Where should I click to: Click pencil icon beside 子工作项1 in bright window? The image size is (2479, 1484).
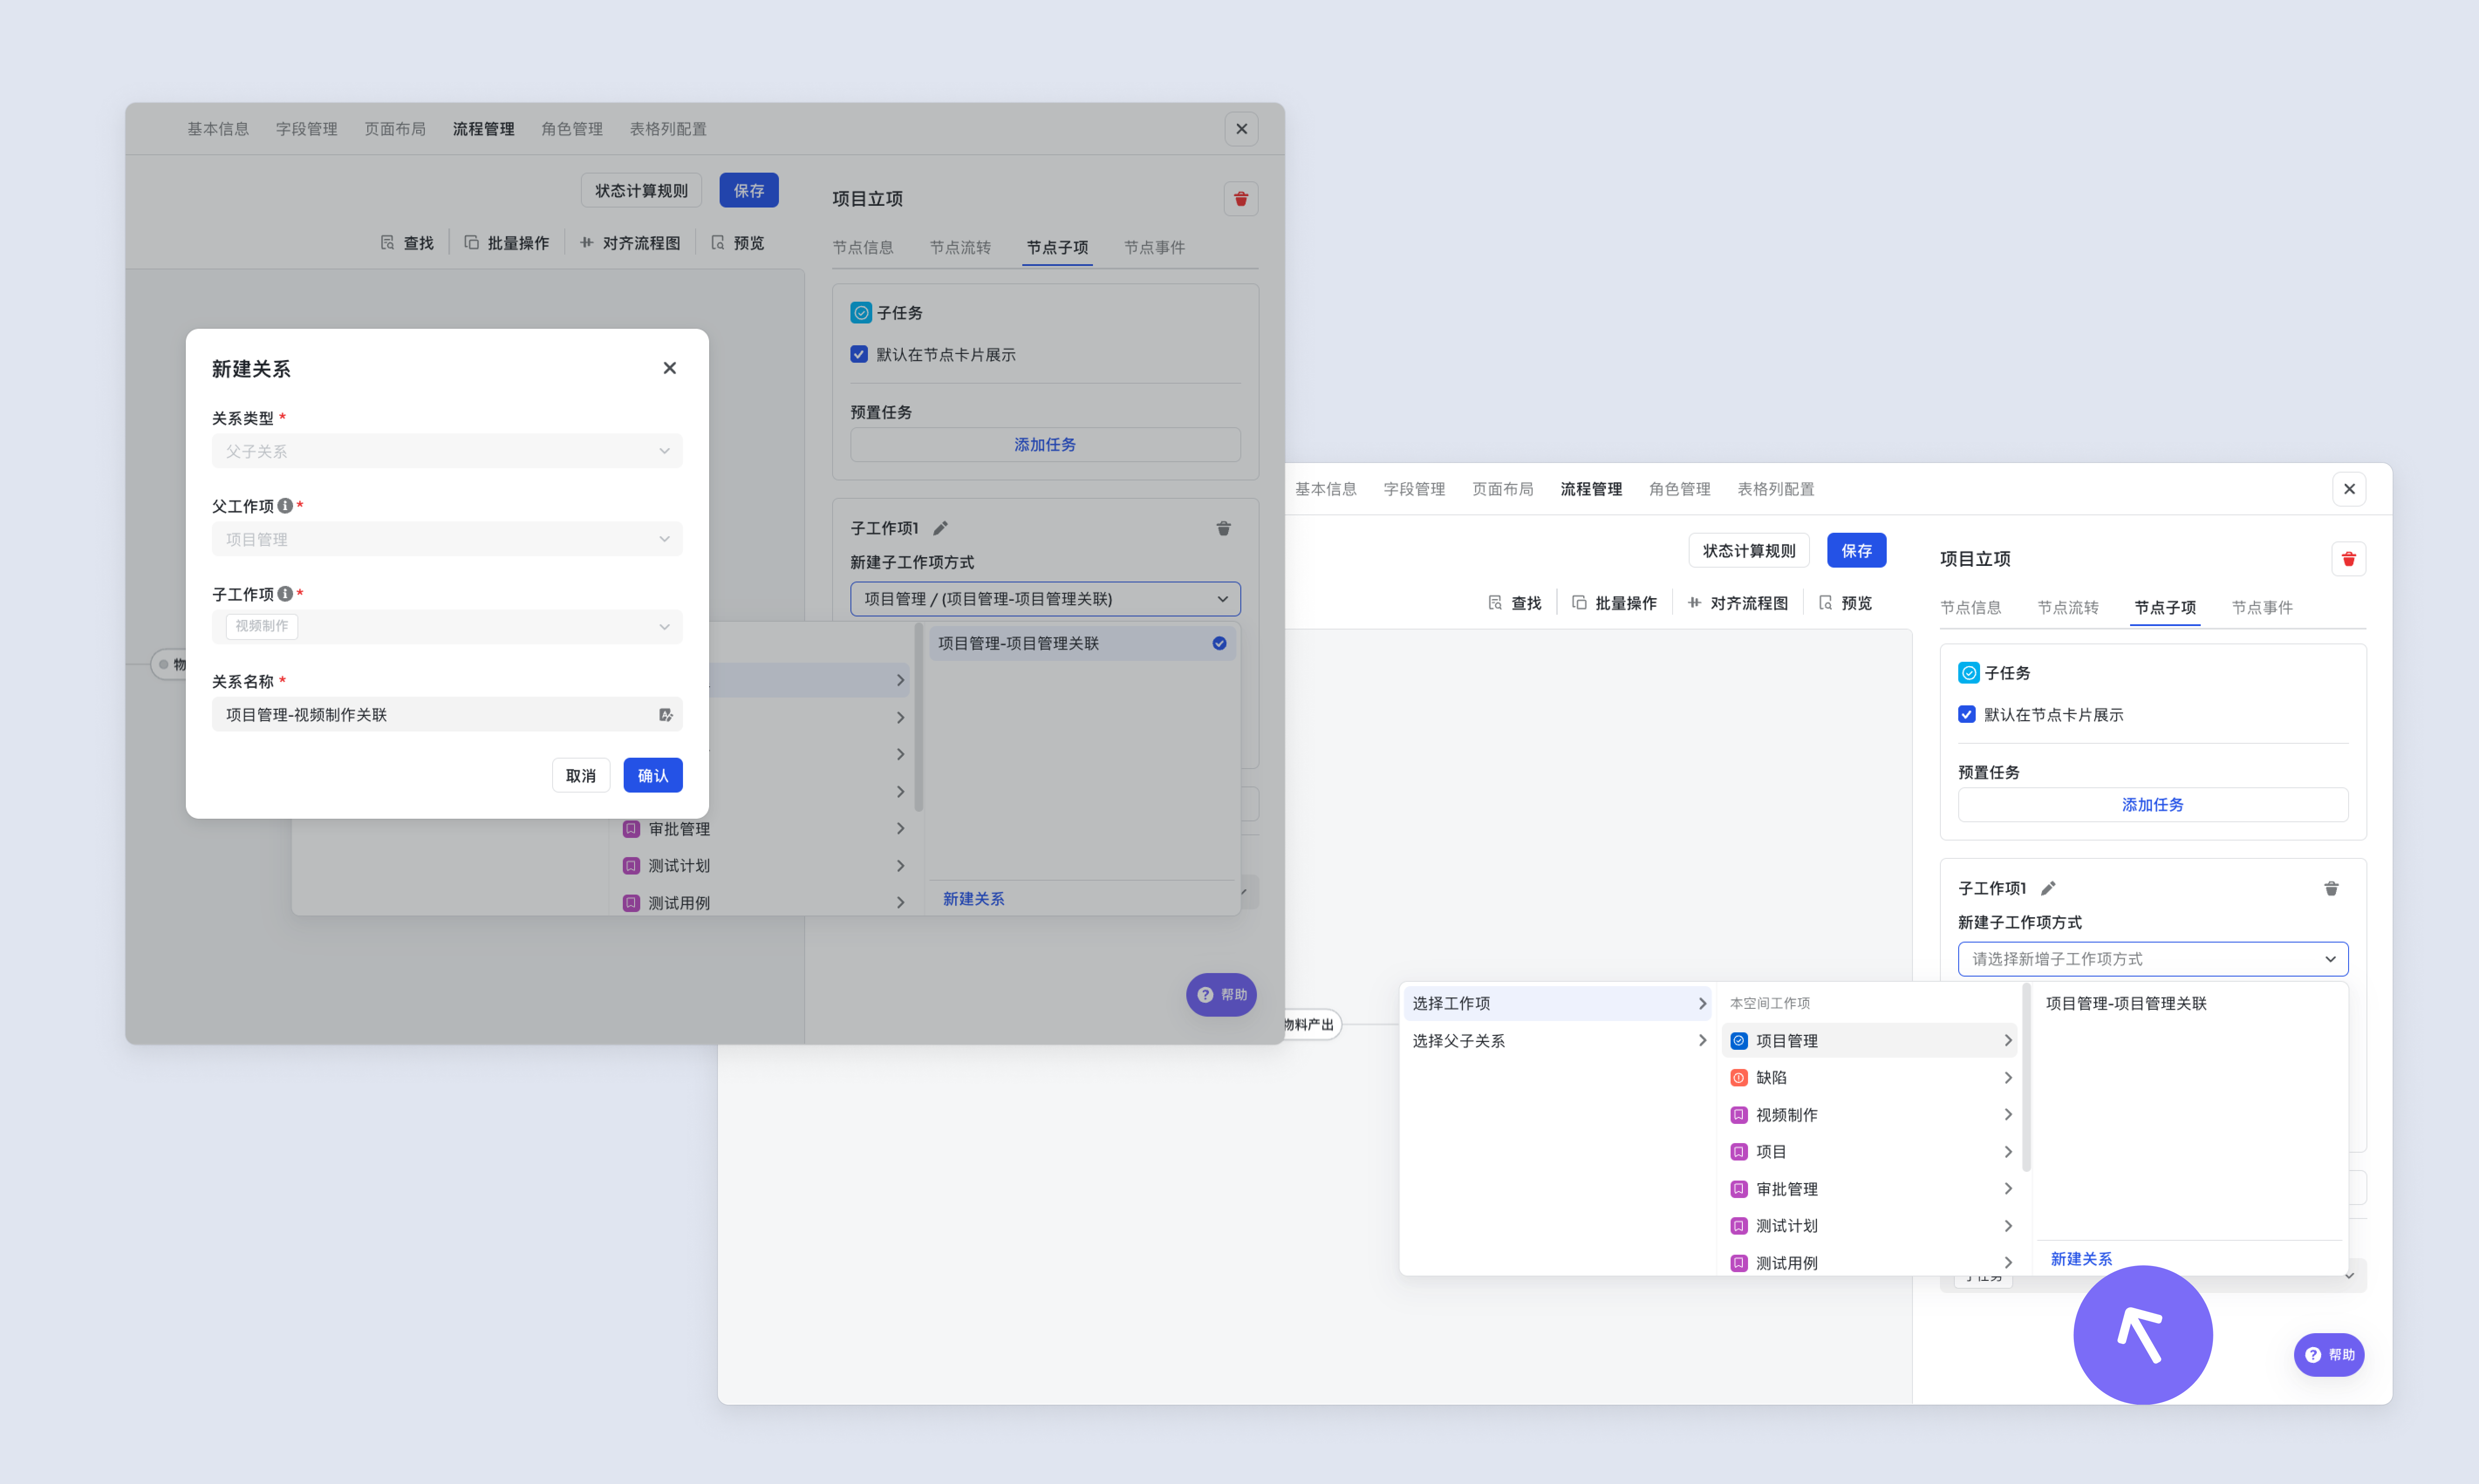[x=2048, y=888]
